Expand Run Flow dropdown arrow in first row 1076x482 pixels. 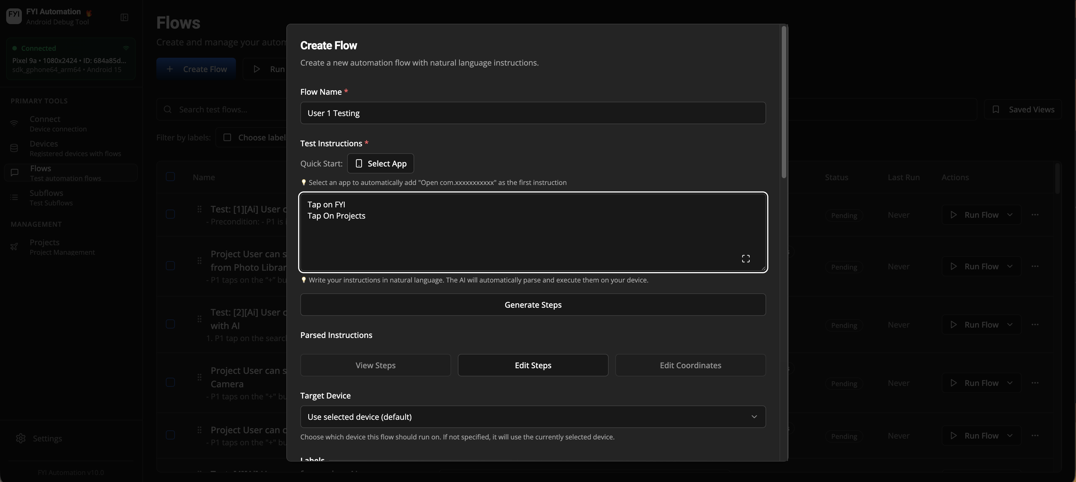point(1010,215)
